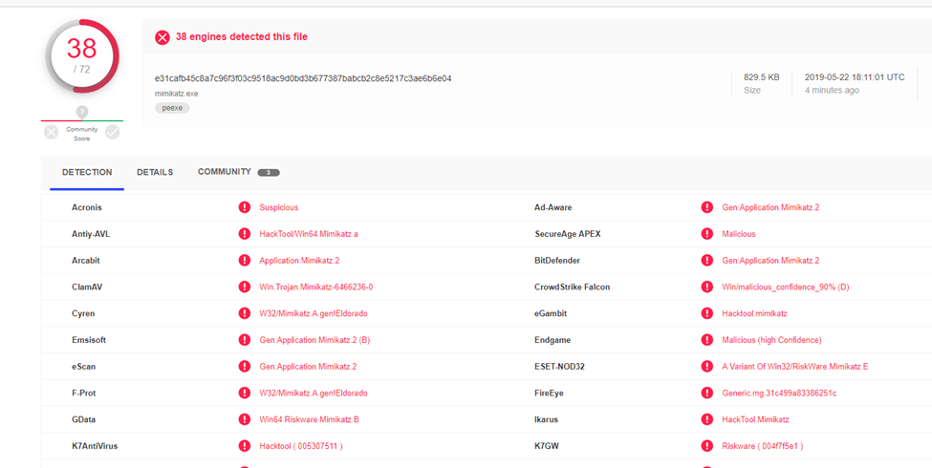Click the warning icon in the Ikarus row
Screen dimensions: 932x468
[x=706, y=419]
